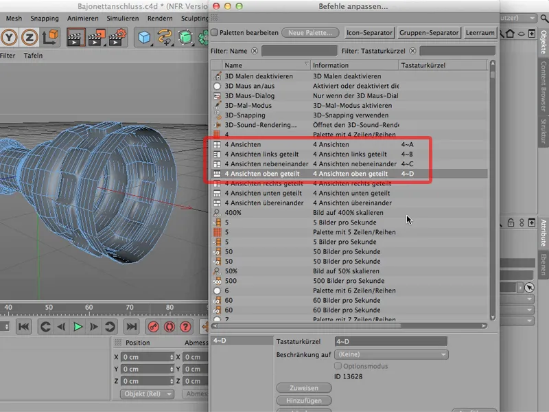Select '3D Malen deaktivieren' command row
This screenshot has width=549, height=412.
coord(349,76)
